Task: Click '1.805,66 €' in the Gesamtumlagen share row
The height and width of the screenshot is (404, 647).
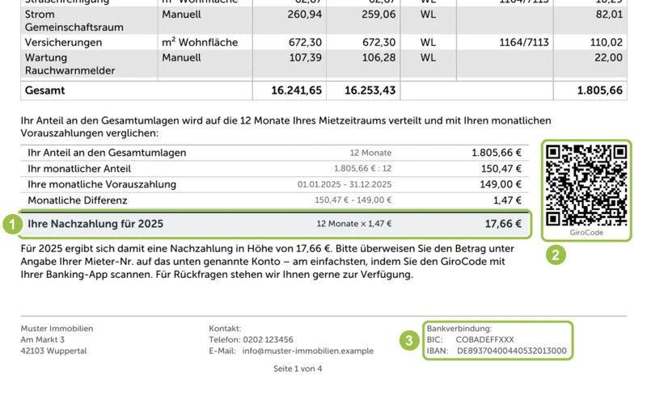Action: [x=497, y=153]
